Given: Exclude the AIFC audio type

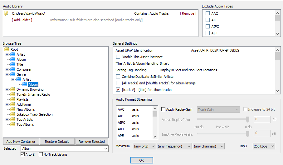Looking at the screenshot, I should pyautogui.click(x=207, y=27).
